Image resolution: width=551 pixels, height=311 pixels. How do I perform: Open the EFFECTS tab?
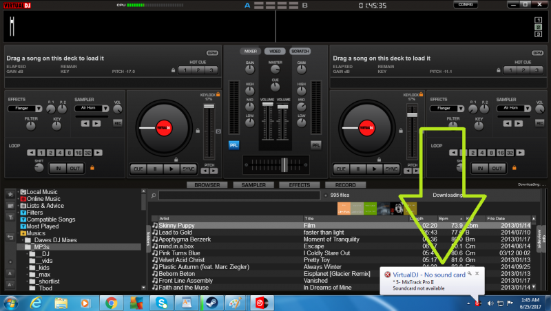tap(300, 185)
